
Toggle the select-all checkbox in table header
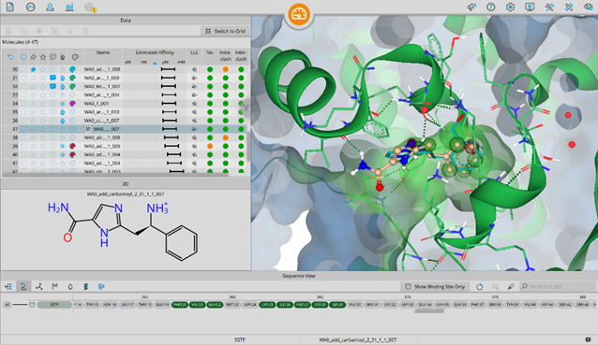tap(23, 57)
